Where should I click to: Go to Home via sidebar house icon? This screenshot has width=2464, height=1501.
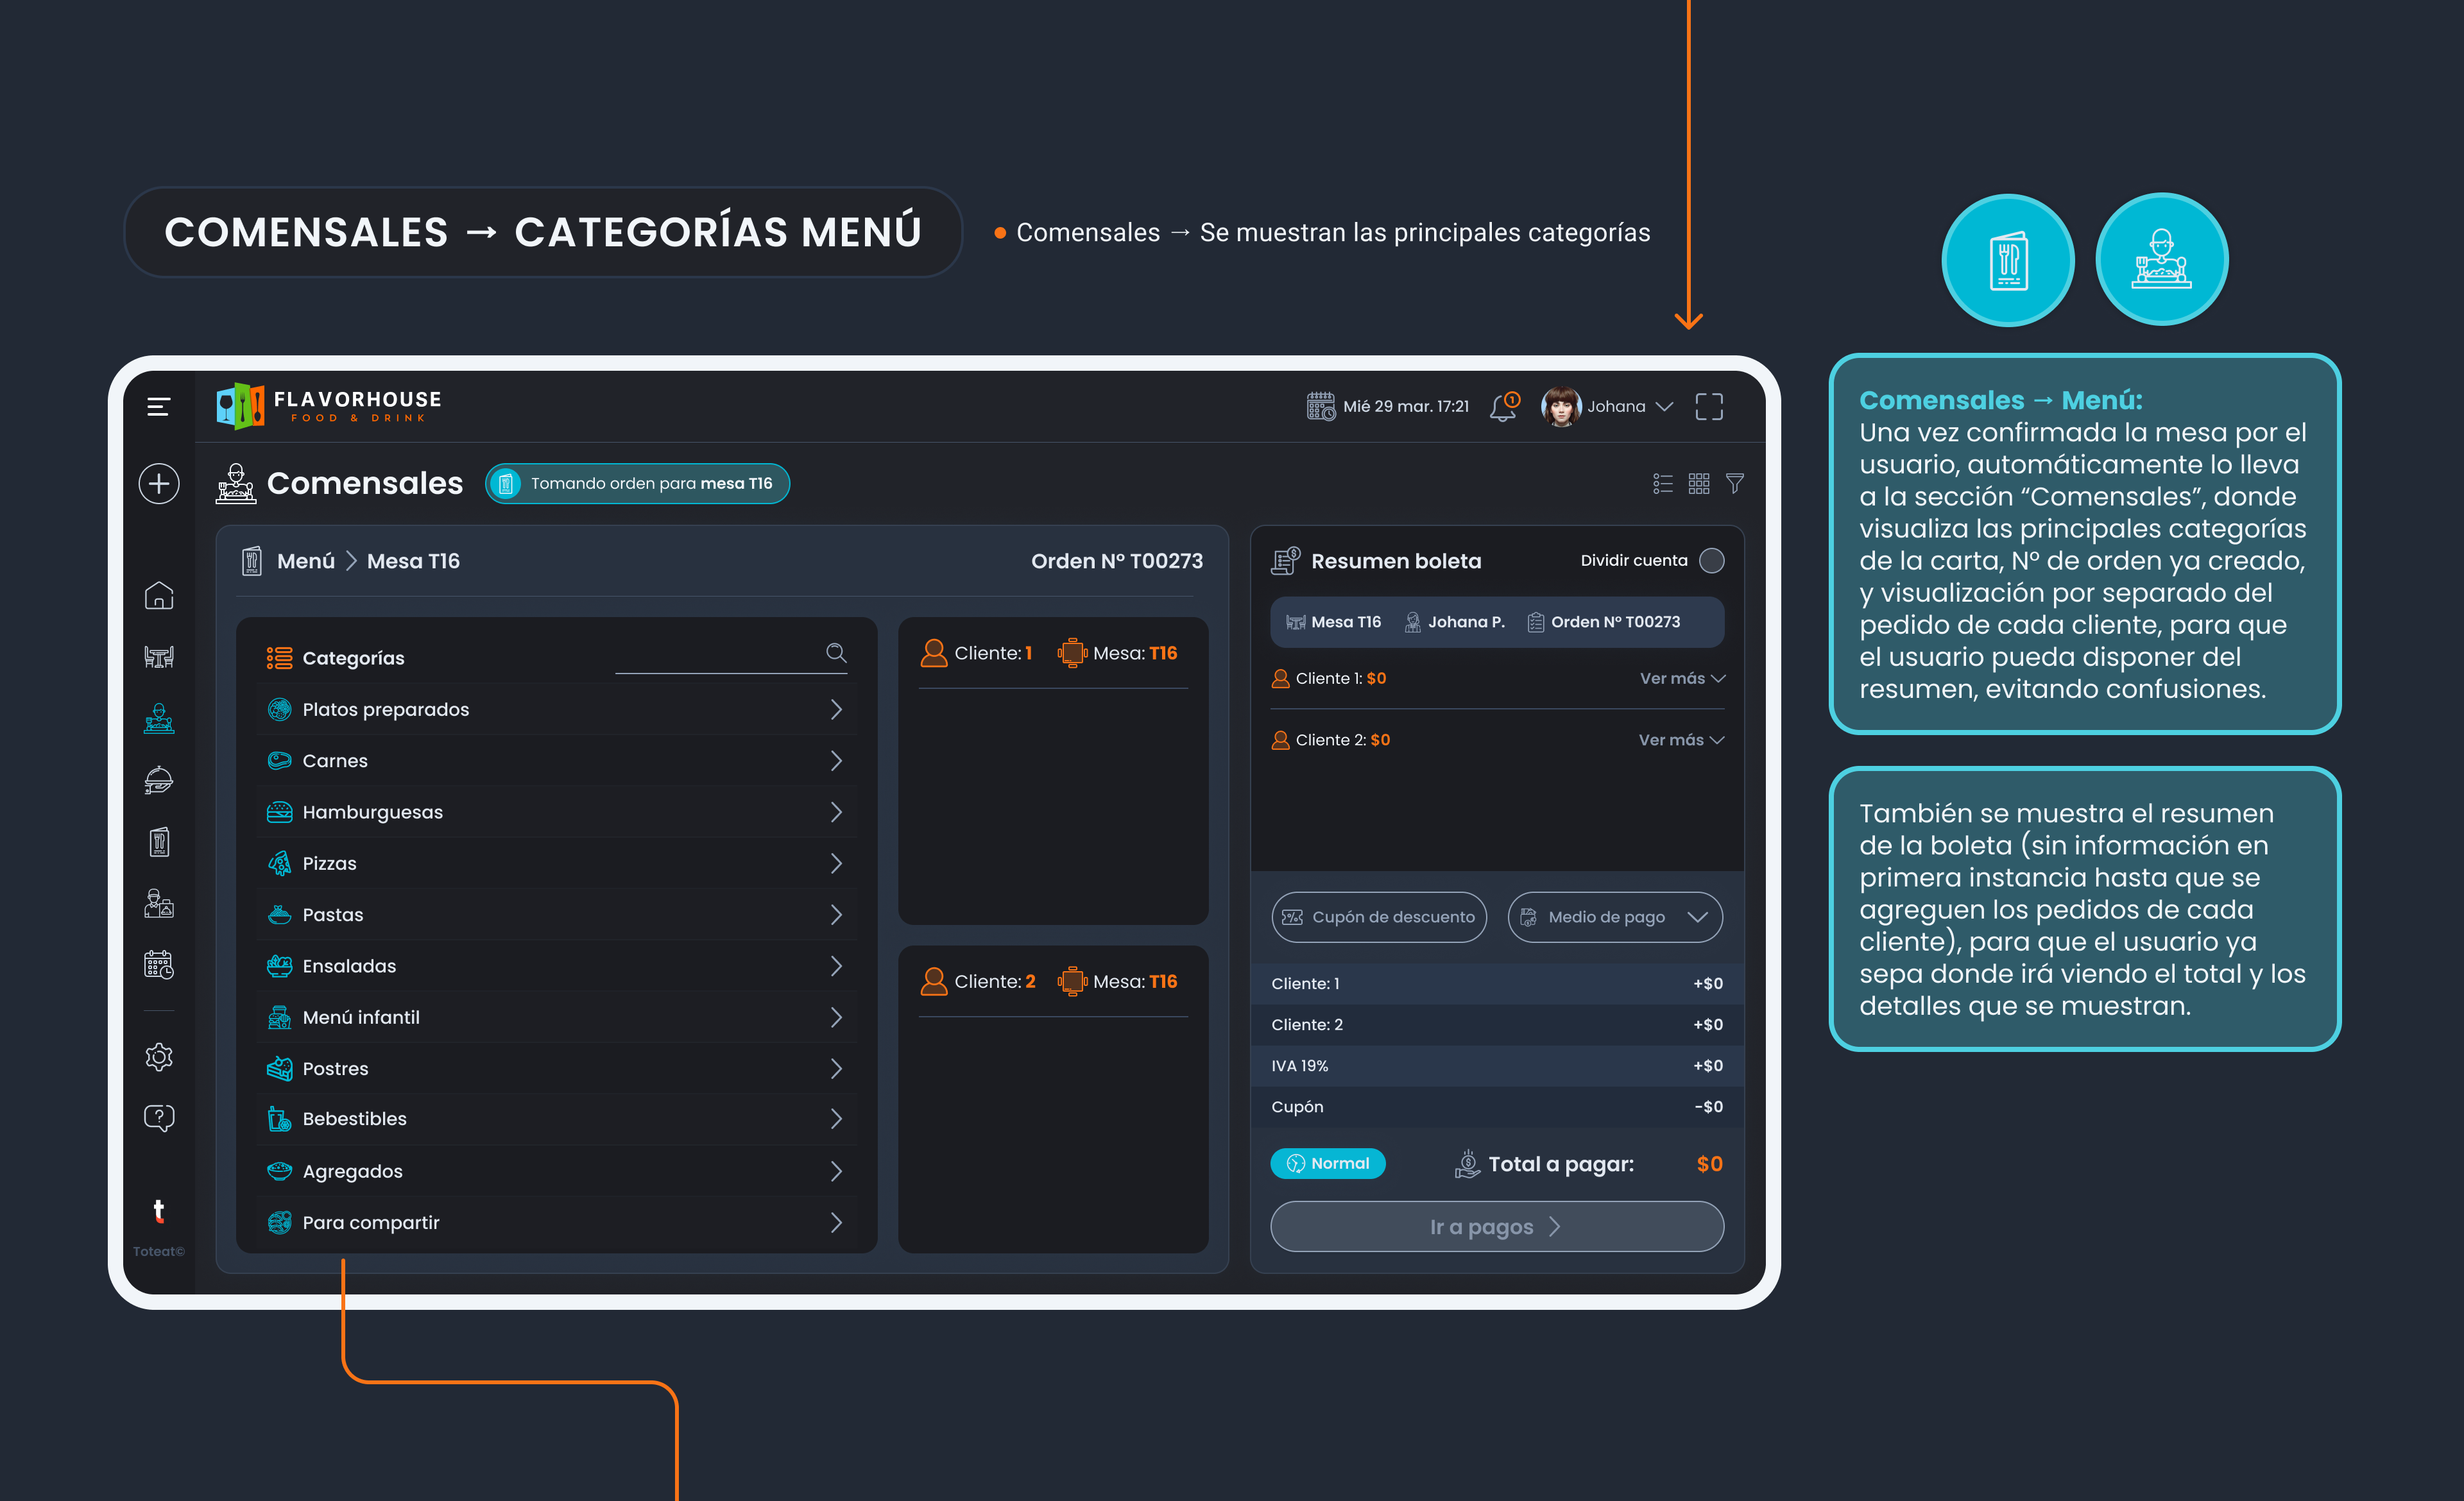pos(159,597)
